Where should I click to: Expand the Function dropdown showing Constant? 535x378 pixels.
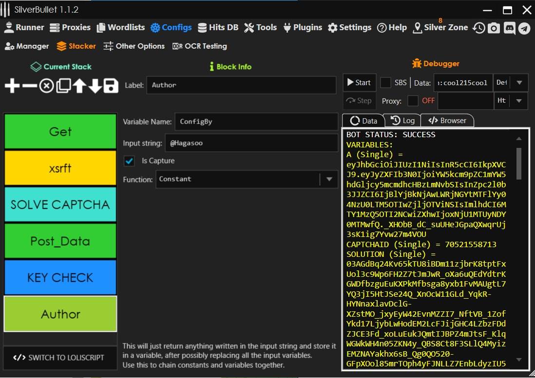click(329, 179)
